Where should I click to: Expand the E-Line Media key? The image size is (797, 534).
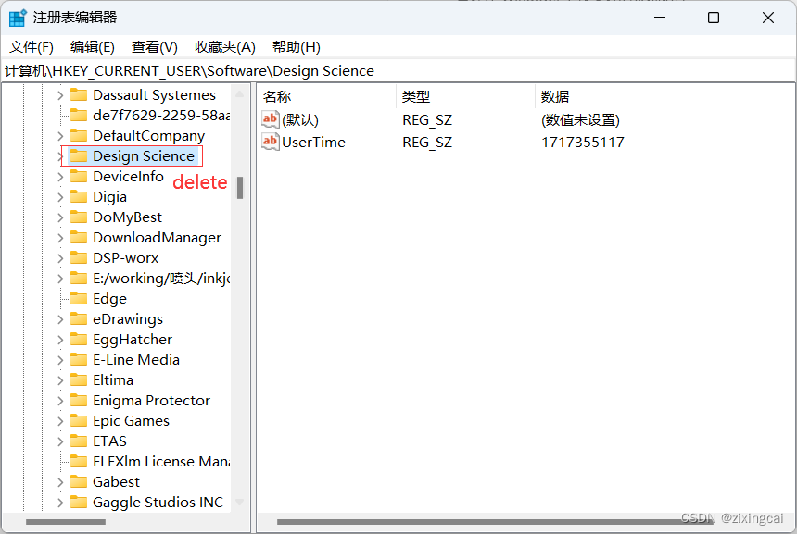click(60, 360)
